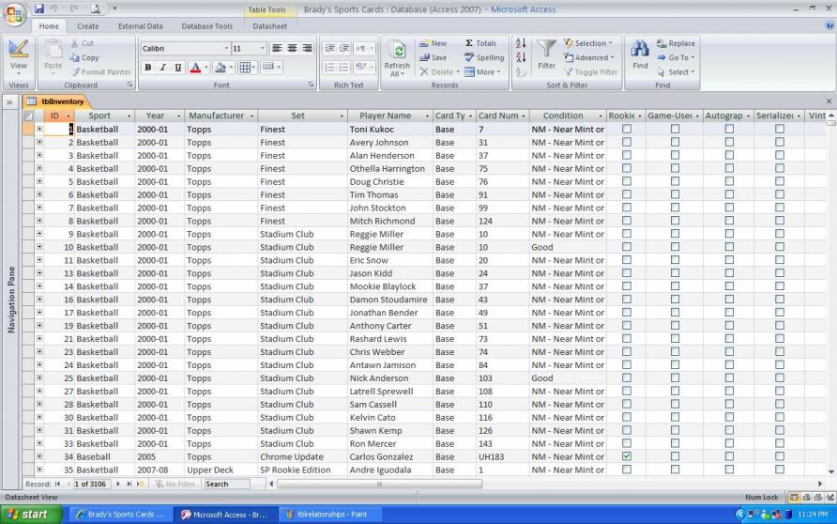The width and height of the screenshot is (837, 524).
Task: Check Autograph box for Alan Henderson
Action: point(729,156)
